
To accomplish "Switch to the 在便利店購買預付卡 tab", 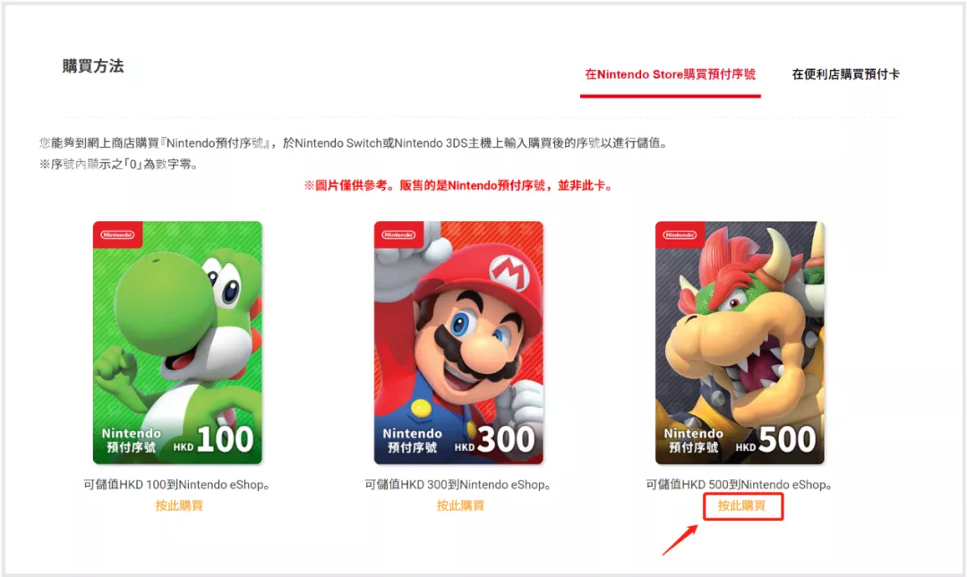I will coord(845,74).
